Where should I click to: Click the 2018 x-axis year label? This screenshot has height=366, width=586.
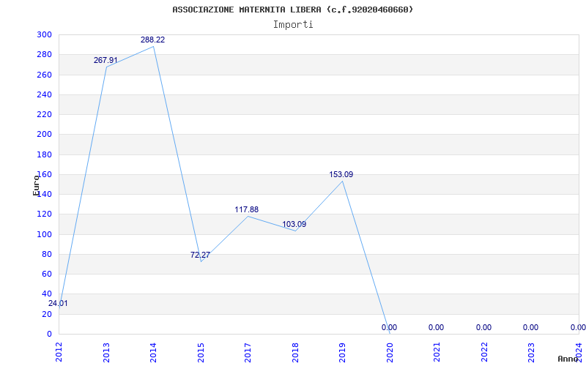[296, 352]
